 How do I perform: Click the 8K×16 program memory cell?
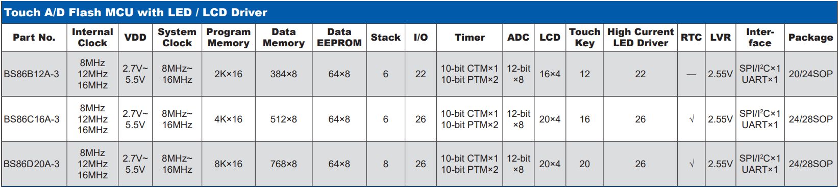[228, 164]
